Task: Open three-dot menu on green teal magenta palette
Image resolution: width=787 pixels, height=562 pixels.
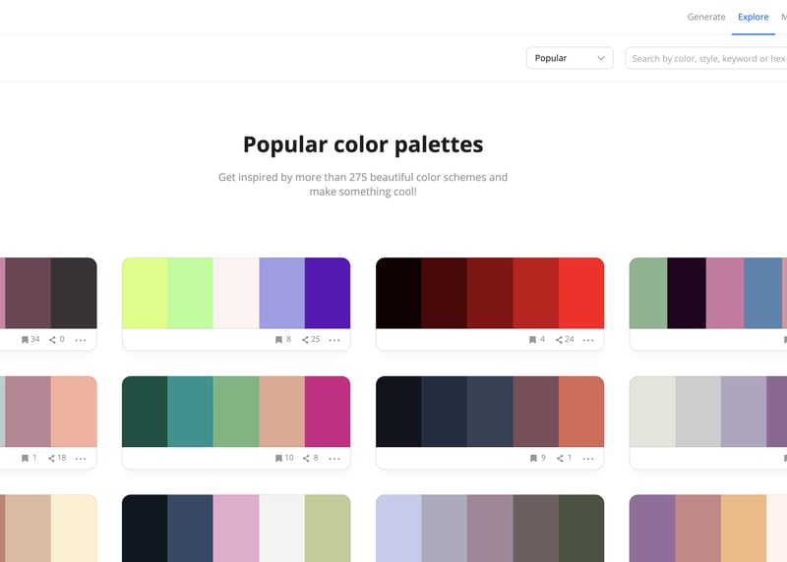Action: [334, 458]
